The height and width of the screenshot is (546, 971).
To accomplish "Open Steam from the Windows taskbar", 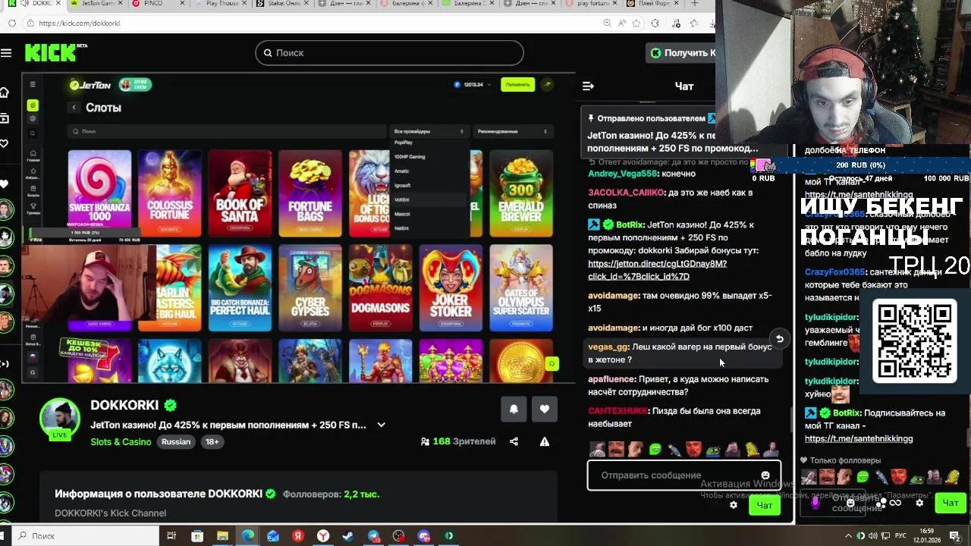I will tap(348, 536).
